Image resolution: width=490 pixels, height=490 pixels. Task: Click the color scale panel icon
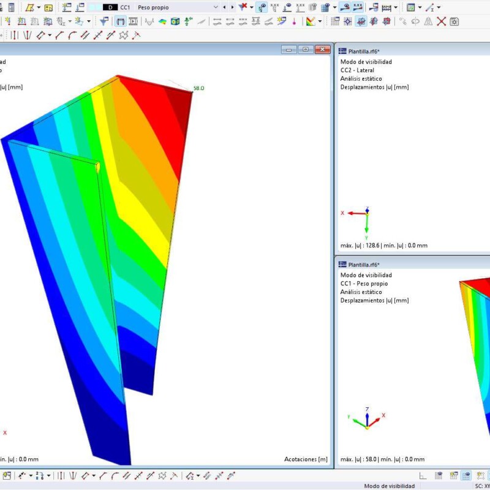(x=311, y=21)
